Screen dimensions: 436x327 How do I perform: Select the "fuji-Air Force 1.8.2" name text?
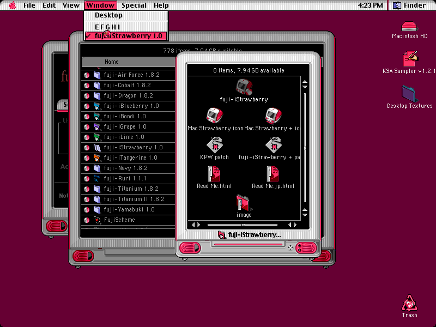(131, 75)
